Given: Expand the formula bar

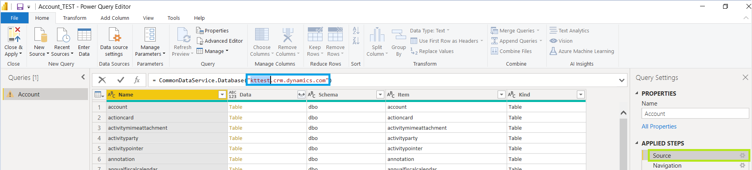Looking at the screenshot, I should coord(622,81).
